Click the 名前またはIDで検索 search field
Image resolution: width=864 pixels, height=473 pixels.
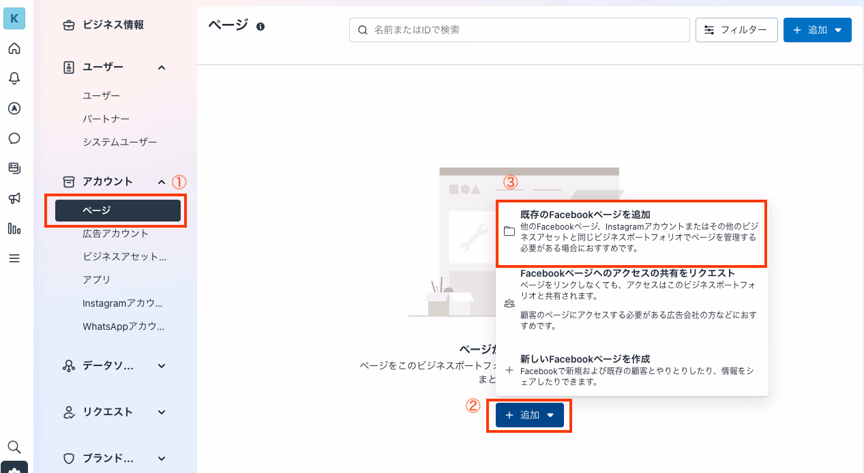pyautogui.click(x=520, y=30)
